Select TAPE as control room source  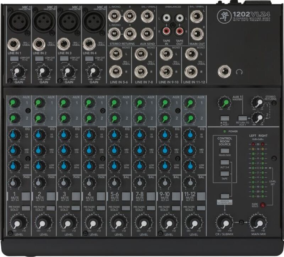(224, 173)
